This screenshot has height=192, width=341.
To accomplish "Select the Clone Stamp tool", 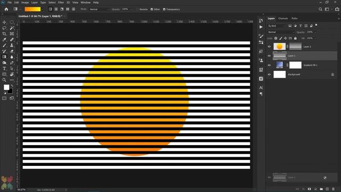I will [x=12, y=45].
